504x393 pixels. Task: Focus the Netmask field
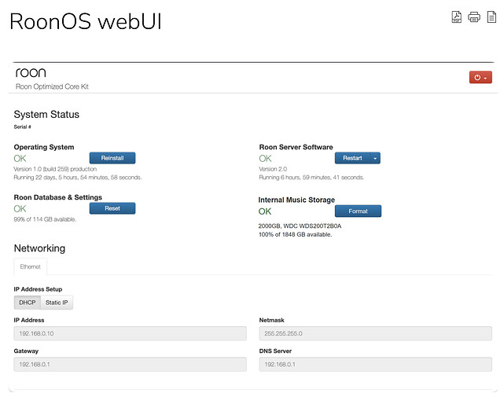(x=375, y=333)
